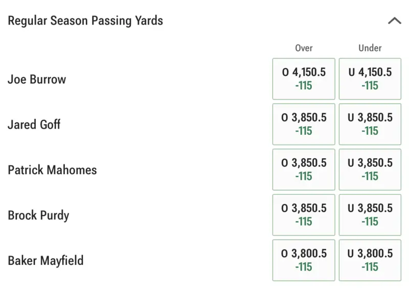Add Baker Mayfield over 3,800.5 yards

click(304, 260)
